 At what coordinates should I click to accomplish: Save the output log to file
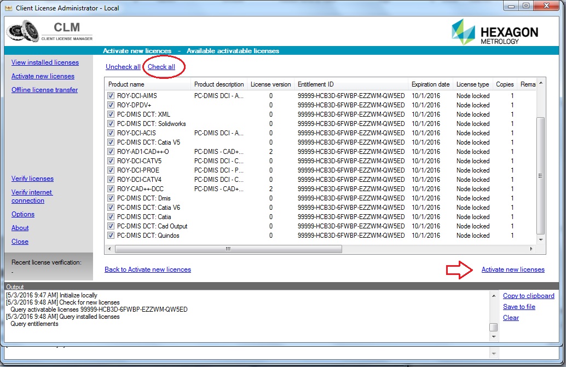pyautogui.click(x=519, y=307)
